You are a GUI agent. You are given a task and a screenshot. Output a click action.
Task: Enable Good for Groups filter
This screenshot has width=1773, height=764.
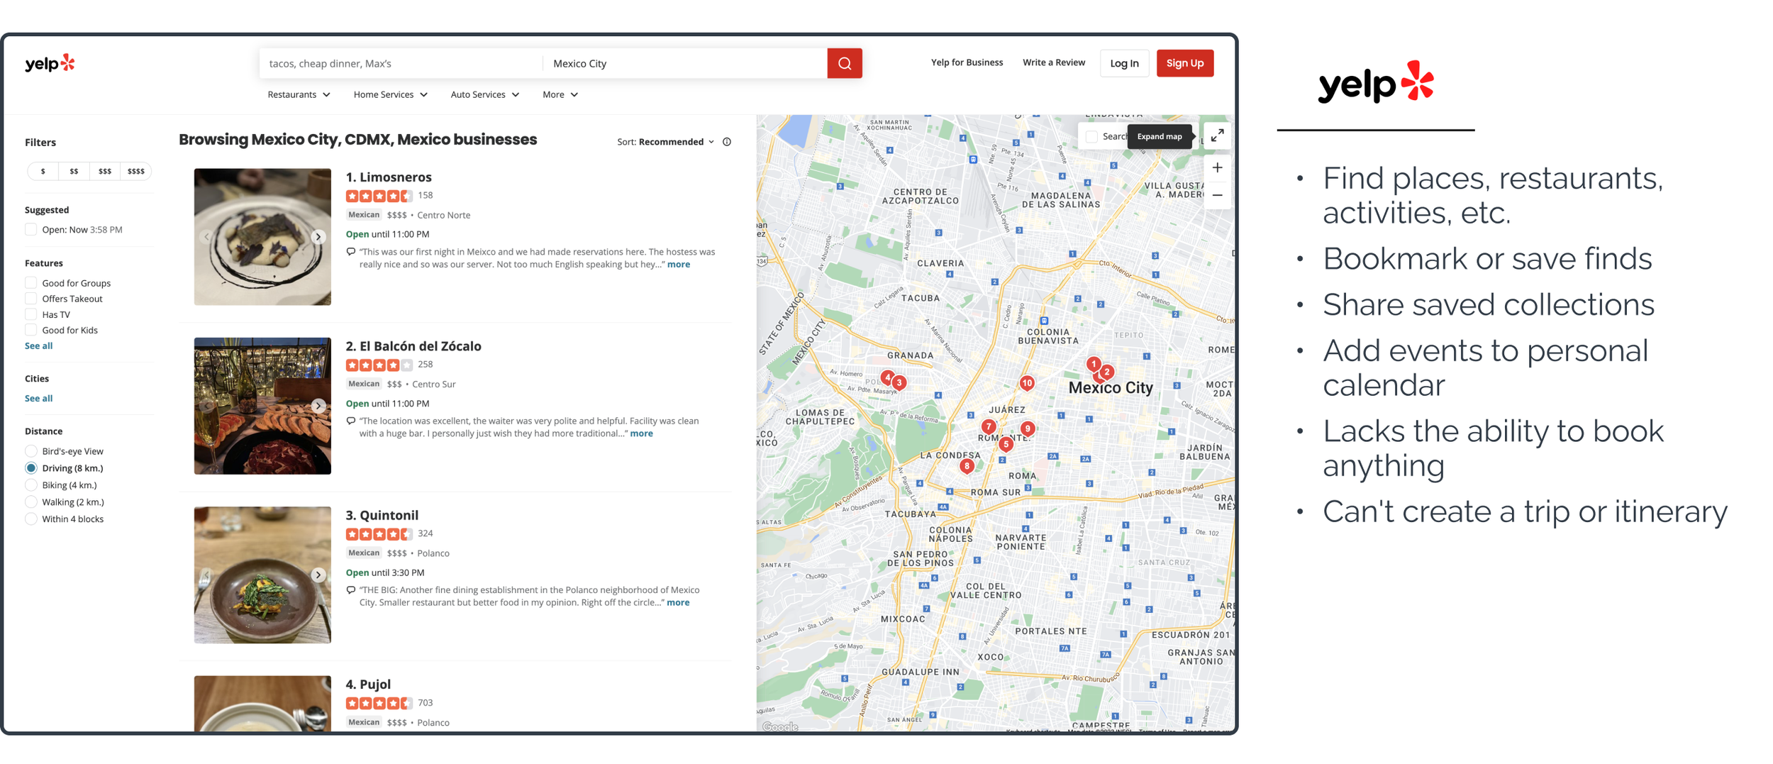click(x=30, y=282)
